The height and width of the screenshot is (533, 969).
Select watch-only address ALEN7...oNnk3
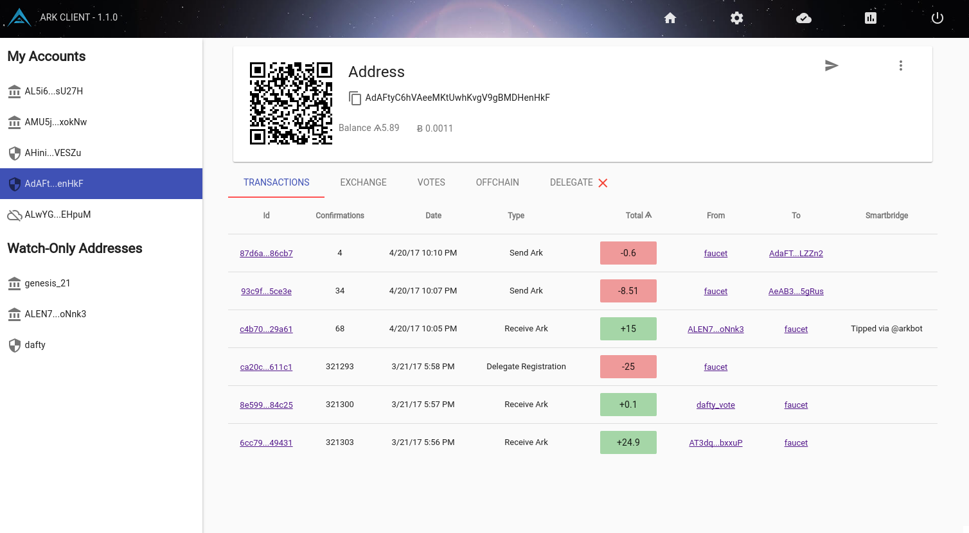click(x=101, y=314)
